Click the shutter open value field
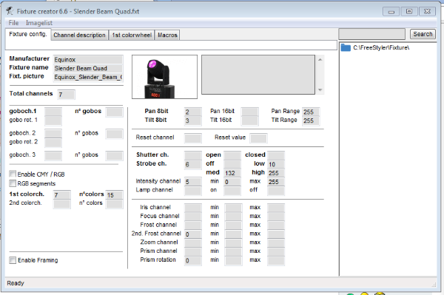 coord(232,155)
